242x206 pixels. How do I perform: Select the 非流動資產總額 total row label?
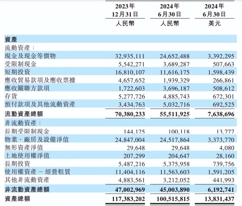(x=27, y=189)
